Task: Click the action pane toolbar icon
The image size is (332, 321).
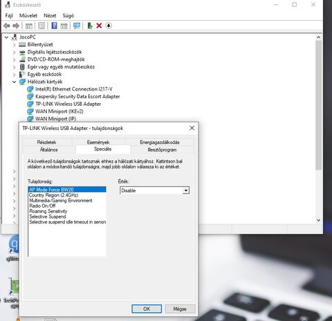Action: coord(64,26)
